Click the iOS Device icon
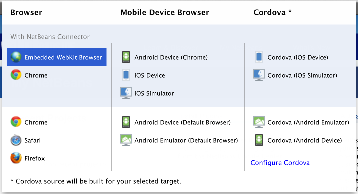This screenshot has width=358, height=194. (126, 75)
